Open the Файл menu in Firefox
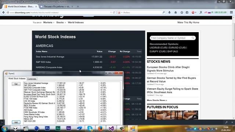 click(3, 2)
